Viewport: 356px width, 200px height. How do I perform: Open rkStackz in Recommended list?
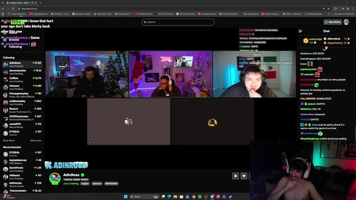22,177
